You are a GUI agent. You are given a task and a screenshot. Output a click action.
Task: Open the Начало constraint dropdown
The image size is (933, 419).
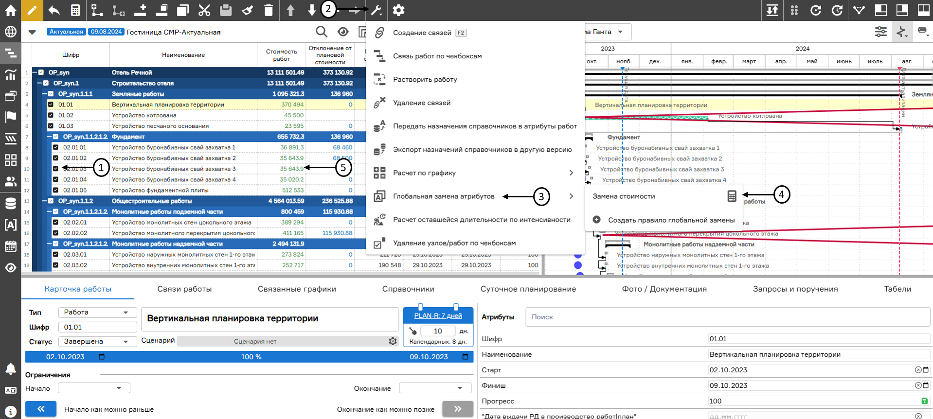94,388
